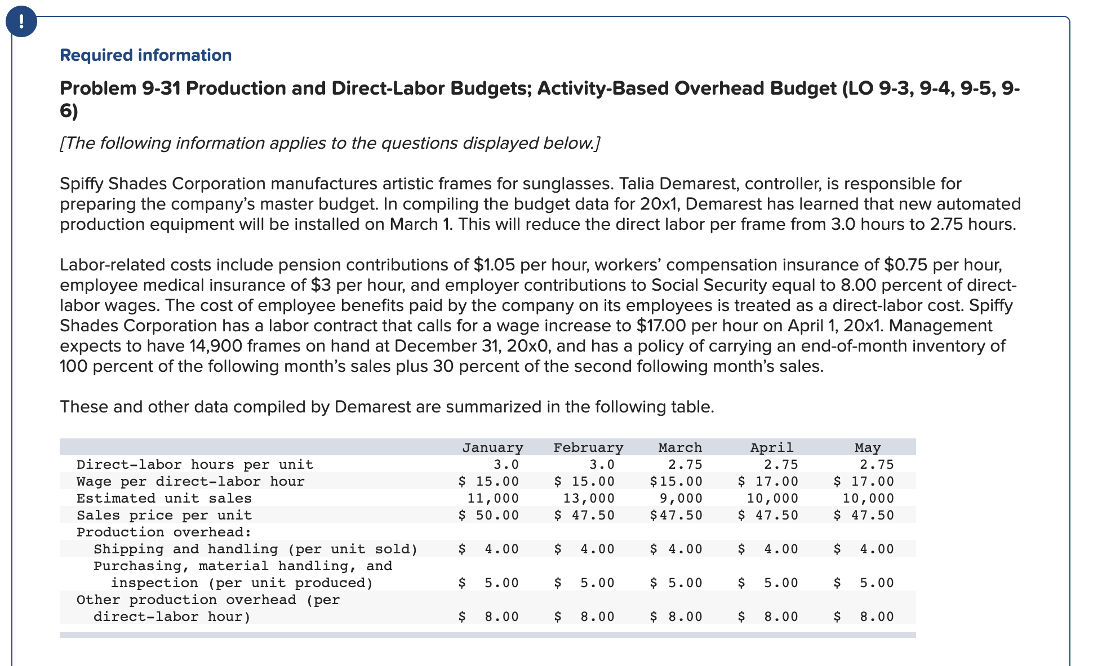1102x666 pixels.
Task: Click the April column header
Action: tap(771, 447)
